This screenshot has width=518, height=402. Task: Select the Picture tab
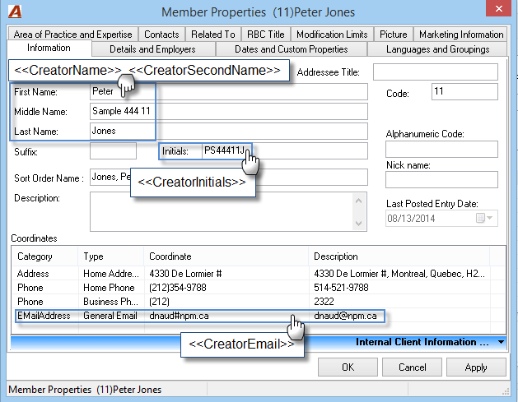(393, 35)
